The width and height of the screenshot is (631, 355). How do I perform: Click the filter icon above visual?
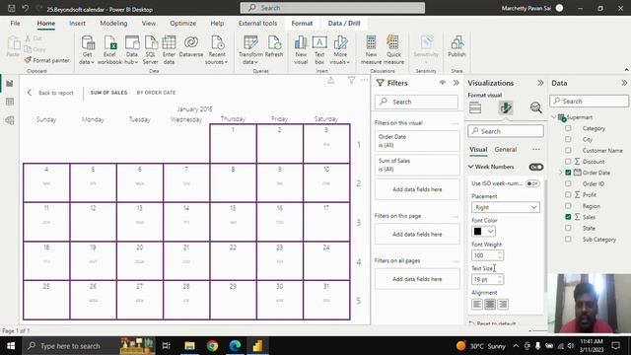[351, 81]
